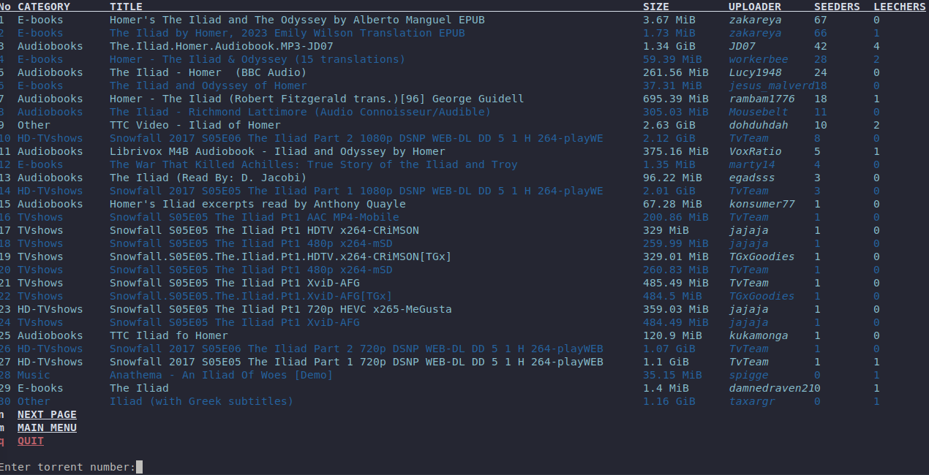Screen dimensions: 929x475
Task: Click size value '35.15 MiB'
Action: pos(672,375)
